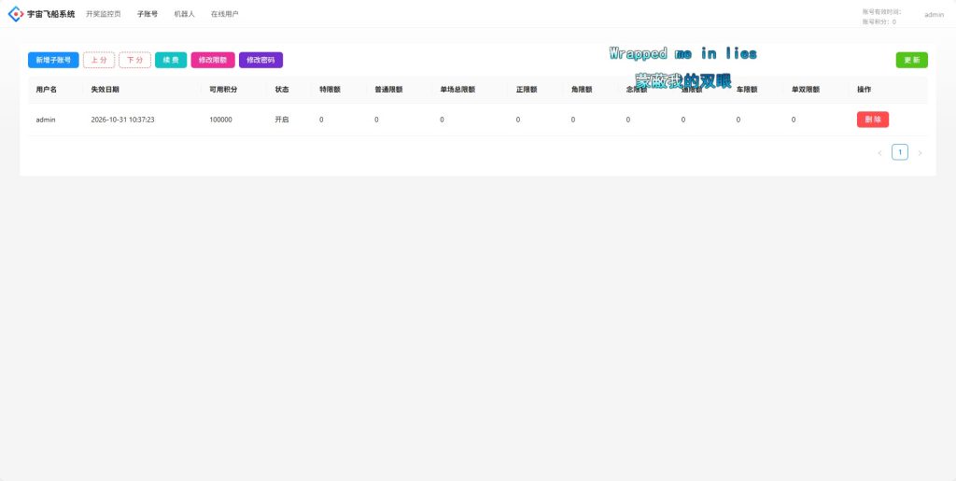Open the 机器人 menu item
Image resolution: width=956 pixels, height=481 pixels.
point(184,13)
